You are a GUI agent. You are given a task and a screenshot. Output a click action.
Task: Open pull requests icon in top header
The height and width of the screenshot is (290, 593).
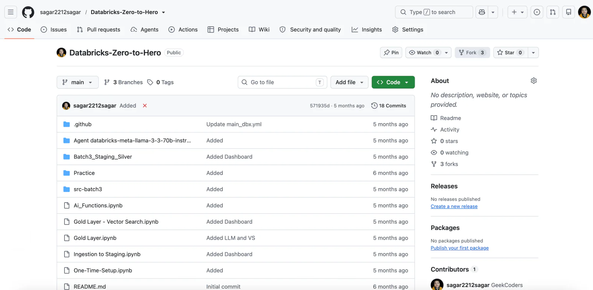click(x=553, y=12)
